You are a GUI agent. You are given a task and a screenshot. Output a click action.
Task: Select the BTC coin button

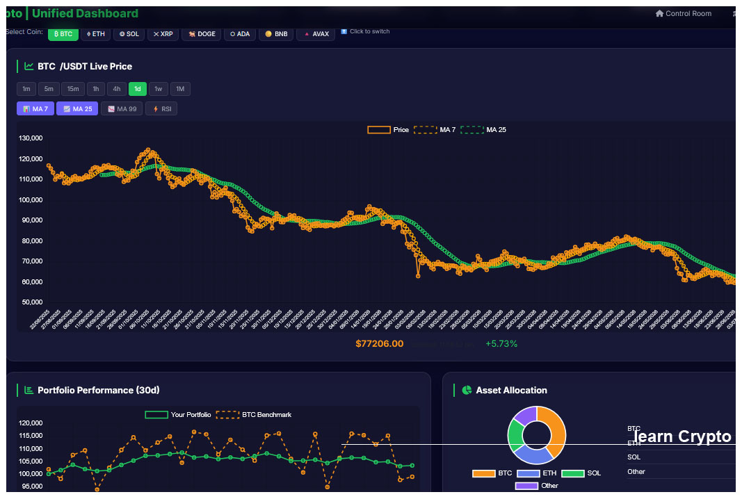tap(63, 34)
